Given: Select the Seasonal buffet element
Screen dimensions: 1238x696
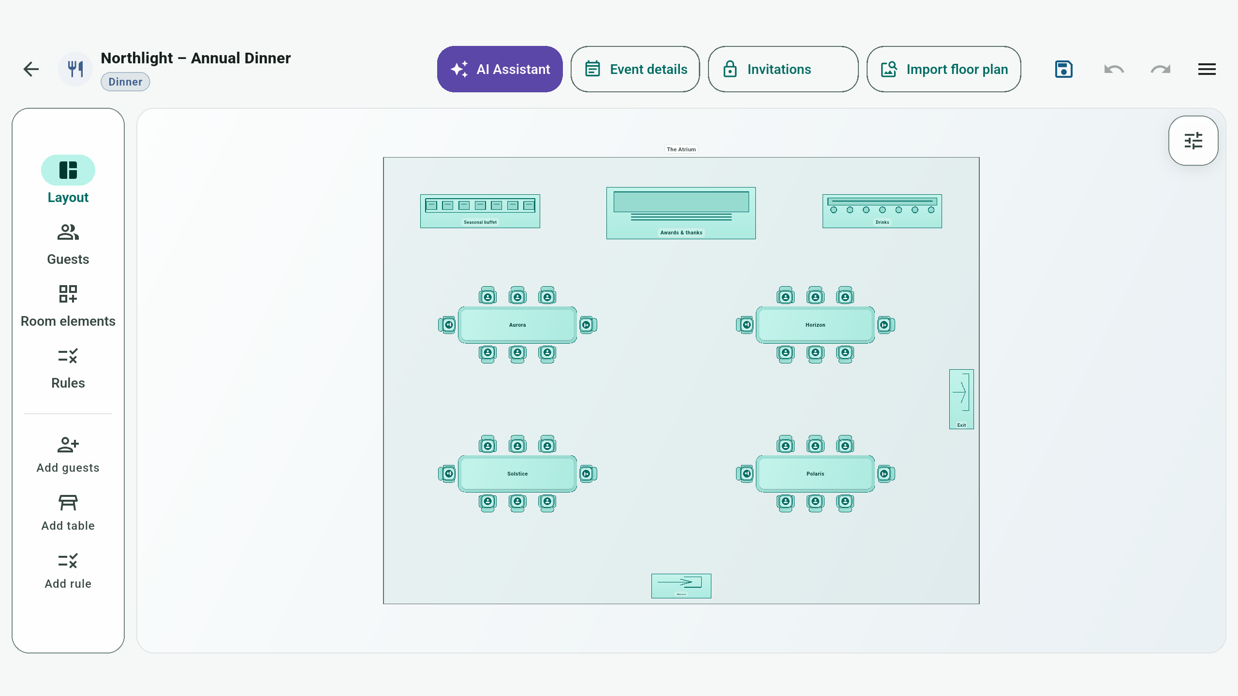Looking at the screenshot, I should (x=480, y=211).
